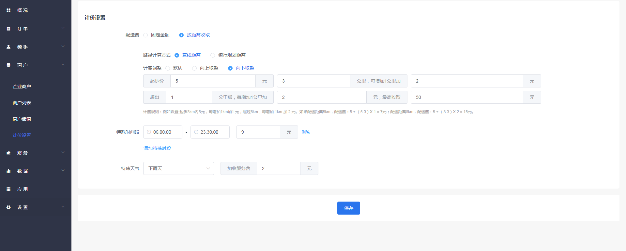This screenshot has height=251, width=626.
Task: Select 向下取整 rounding radio
Action: (230, 68)
